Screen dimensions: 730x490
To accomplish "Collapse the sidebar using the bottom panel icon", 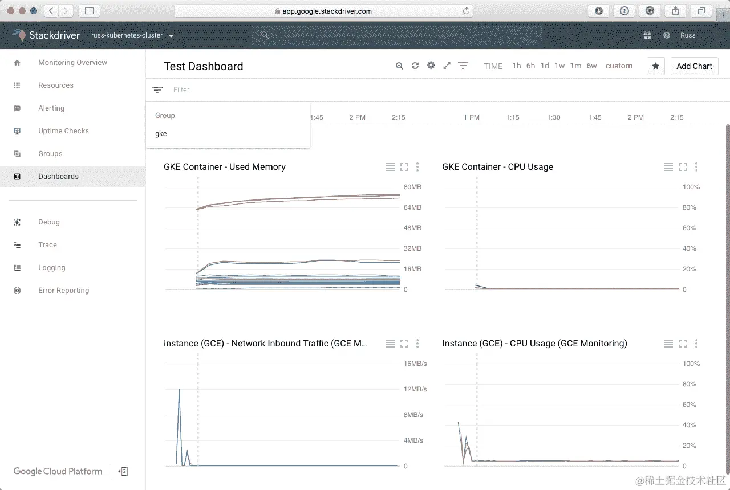I will point(123,471).
